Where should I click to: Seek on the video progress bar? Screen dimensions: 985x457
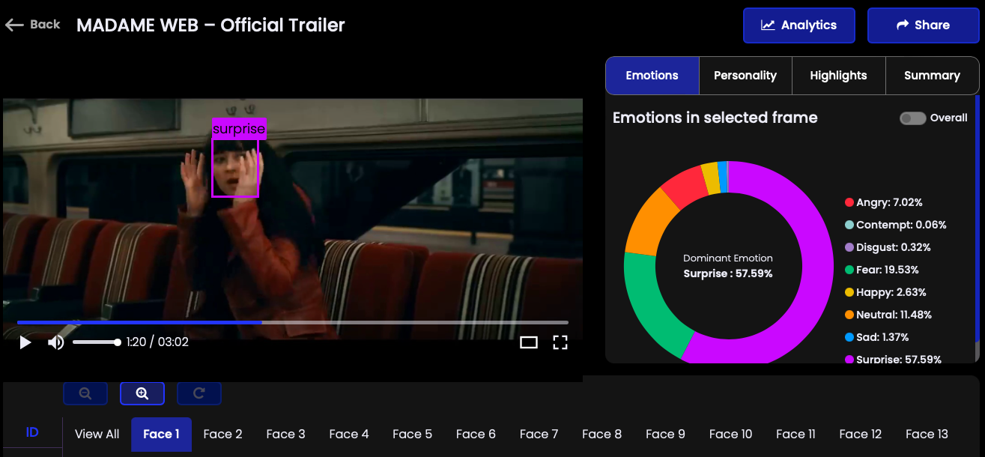click(x=293, y=322)
